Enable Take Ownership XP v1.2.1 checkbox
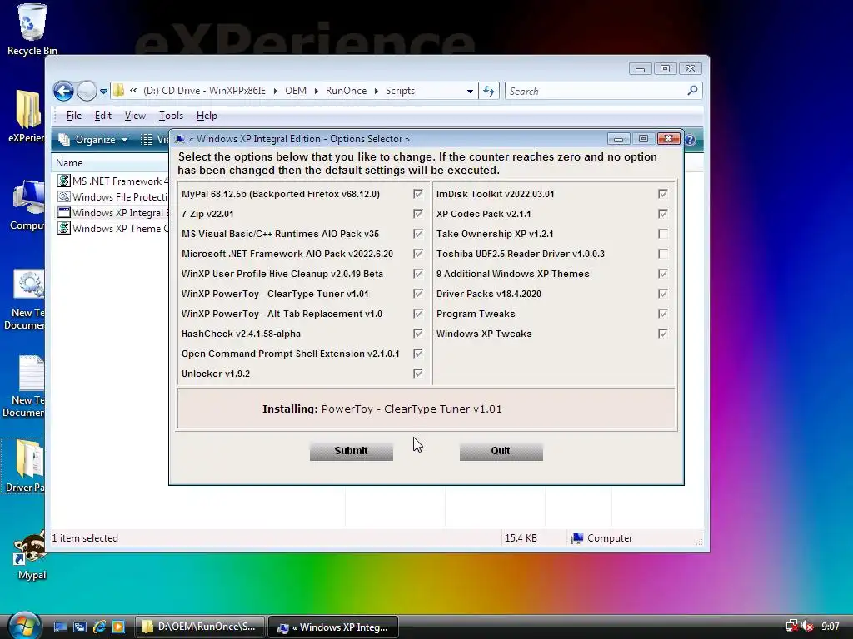 click(x=662, y=234)
